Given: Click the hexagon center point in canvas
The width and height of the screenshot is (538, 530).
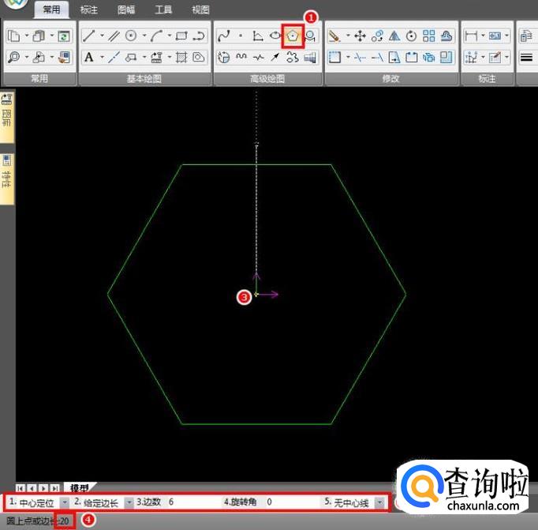Looking at the screenshot, I should [256, 295].
